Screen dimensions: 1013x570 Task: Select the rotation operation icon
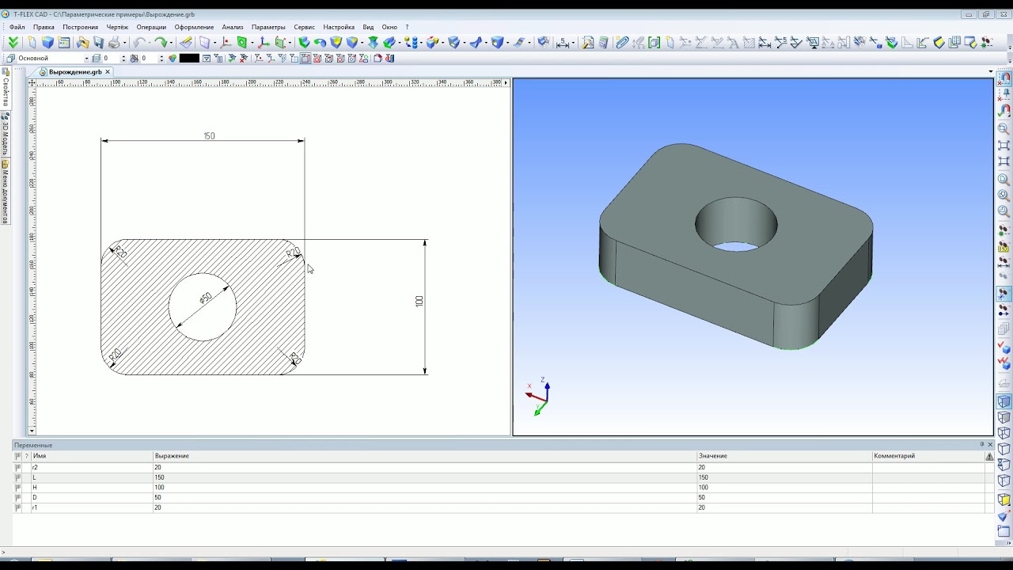(320, 42)
